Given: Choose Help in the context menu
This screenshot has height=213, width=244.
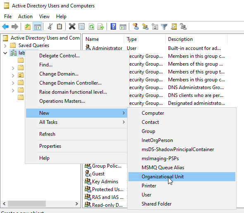Looking at the screenshot, I should point(76,158).
